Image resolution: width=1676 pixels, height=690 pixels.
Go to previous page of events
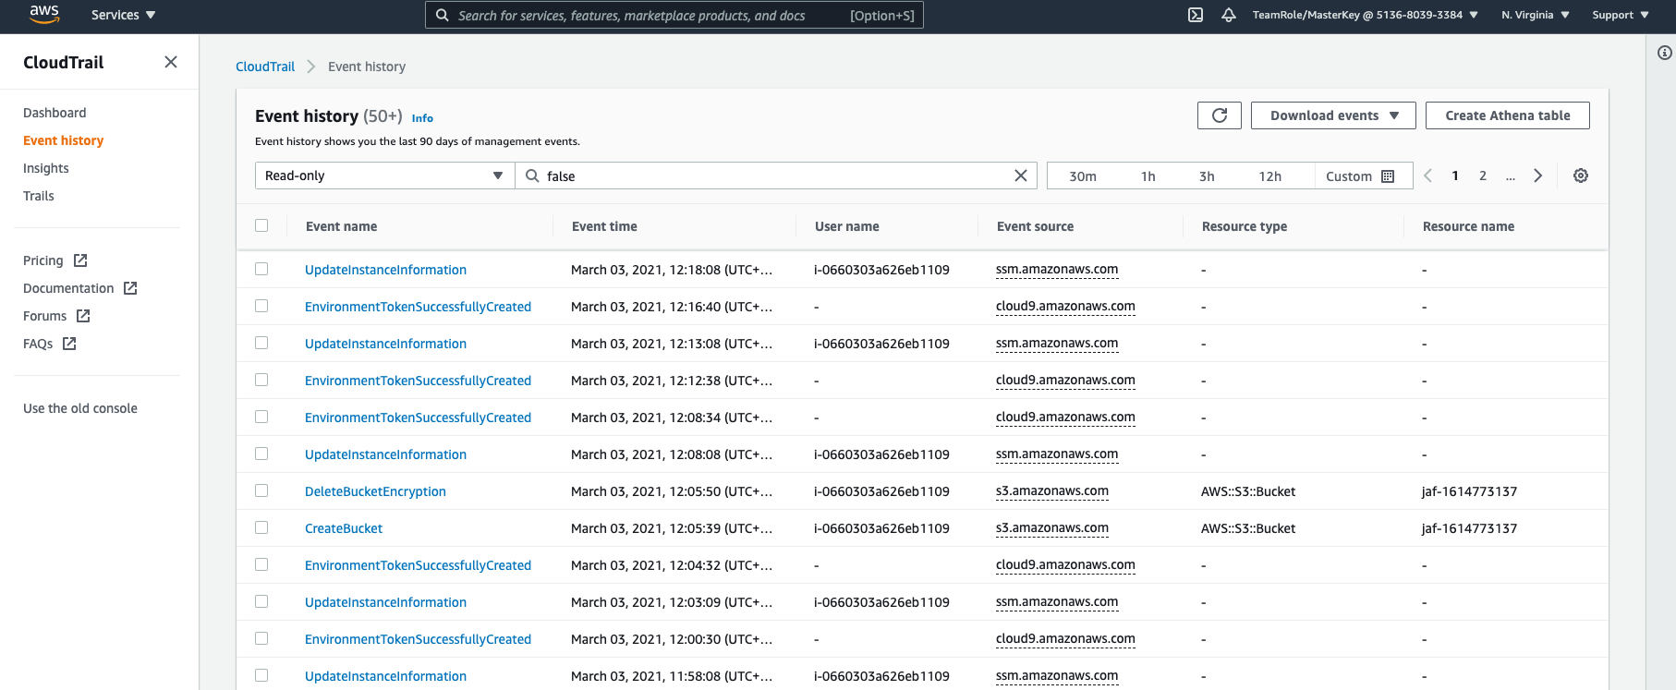(1427, 176)
